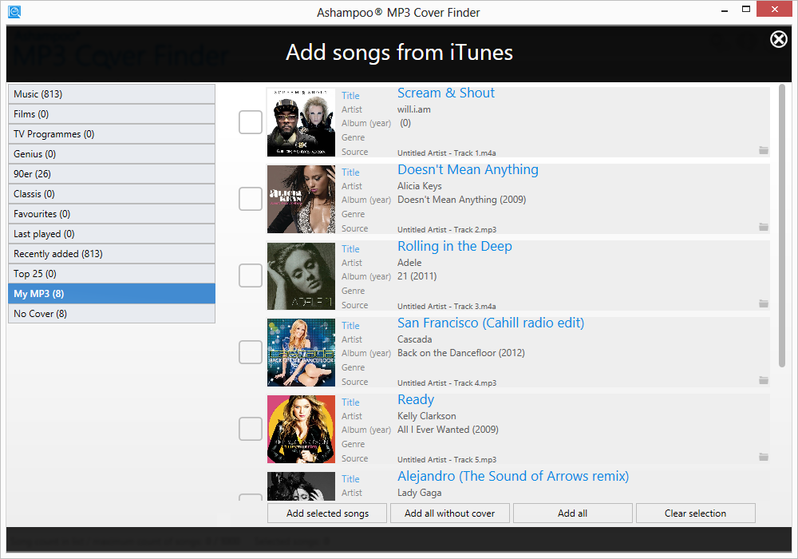Show the 90er (26) playlist
Screen dimensions: 798x559
click(112, 173)
